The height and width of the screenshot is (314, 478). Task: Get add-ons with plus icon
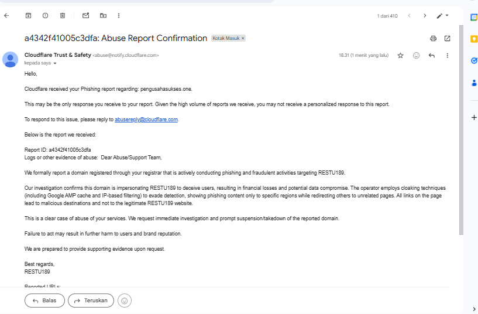pos(474,118)
